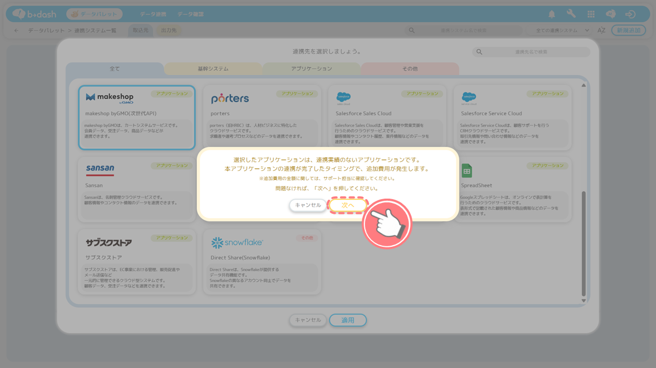Click the back arrow in breadcrumb
This screenshot has height=368, width=656.
[16, 31]
